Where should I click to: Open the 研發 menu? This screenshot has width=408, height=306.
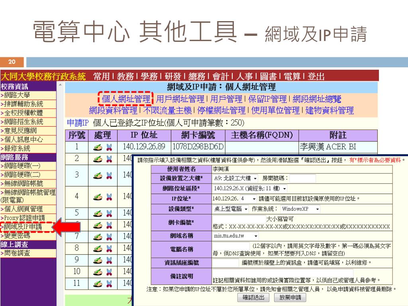[173, 76]
